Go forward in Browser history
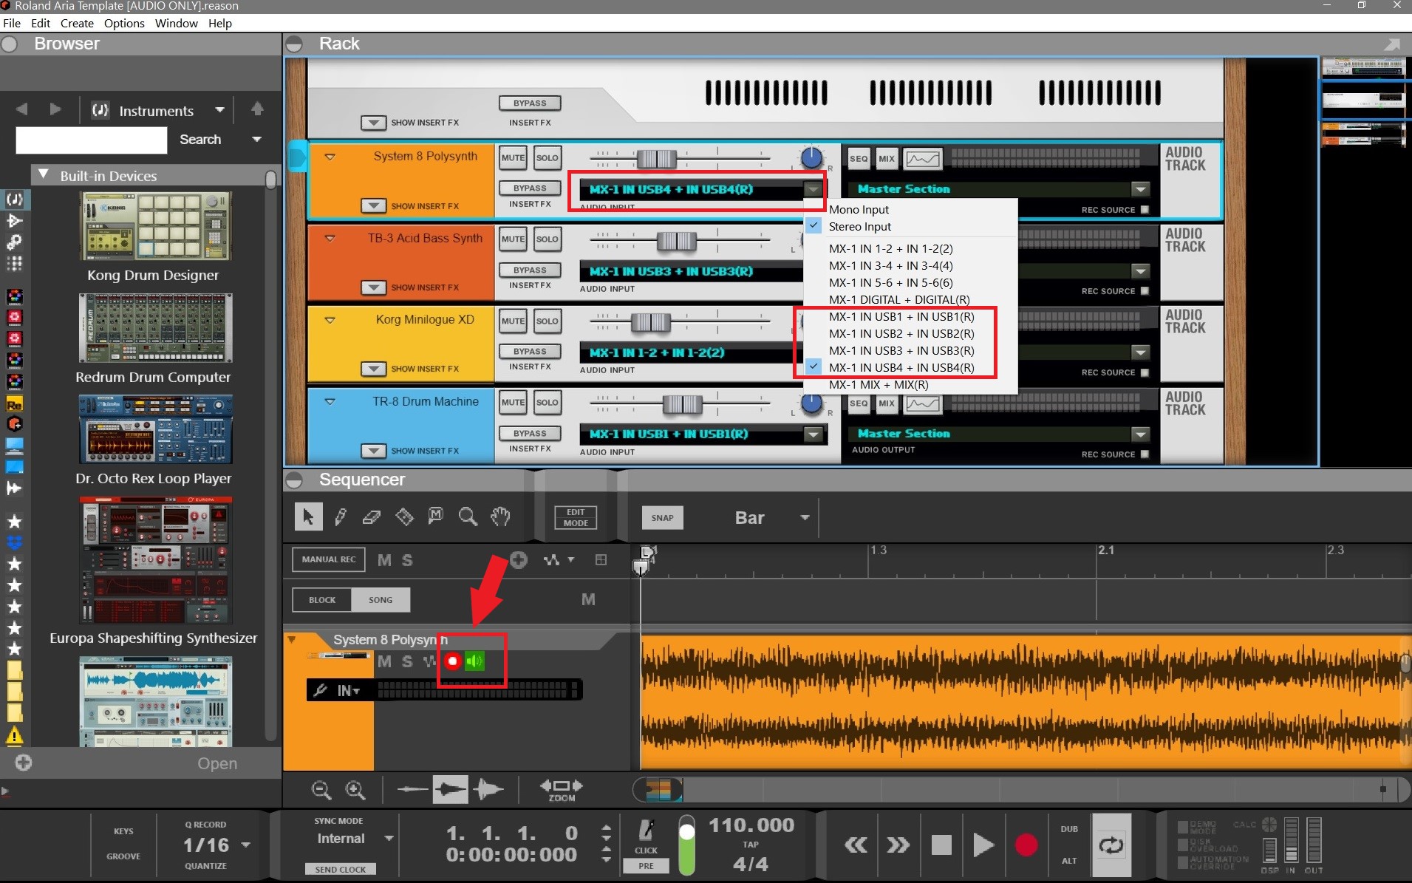The height and width of the screenshot is (883, 1412). pyautogui.click(x=55, y=109)
